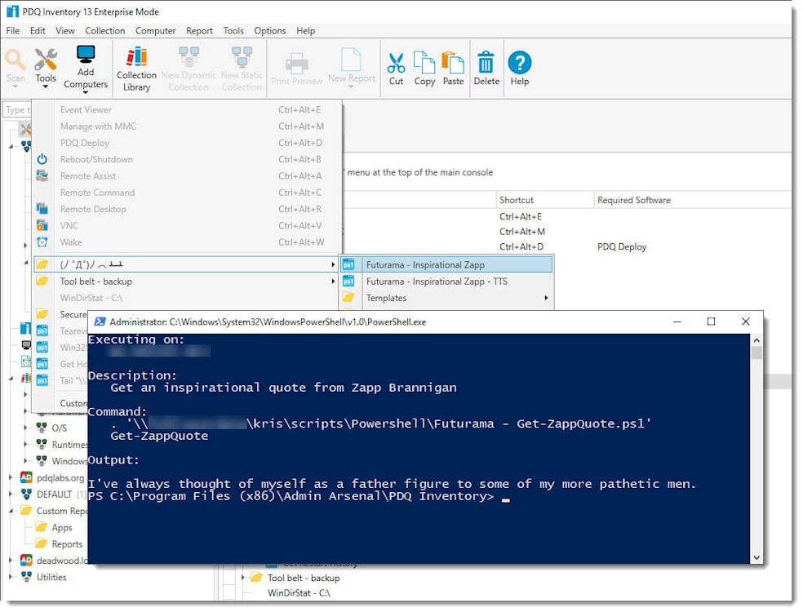Image resolution: width=803 pixels, height=612 pixels.
Task: Open the Report menu
Action: coord(199,31)
